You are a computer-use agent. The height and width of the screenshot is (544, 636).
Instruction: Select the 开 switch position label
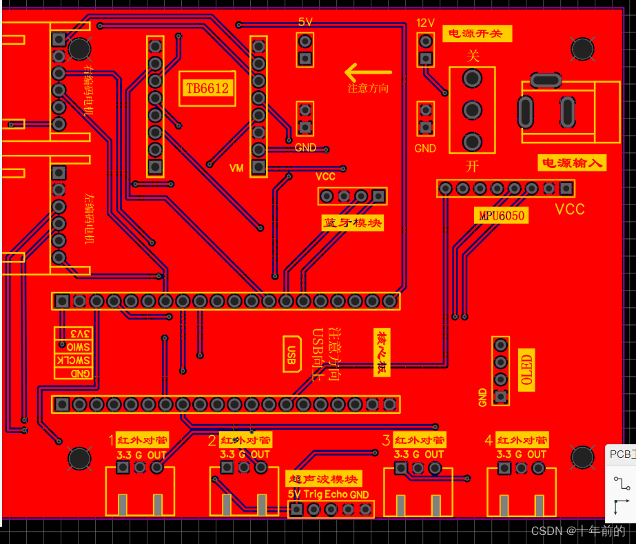[472, 166]
